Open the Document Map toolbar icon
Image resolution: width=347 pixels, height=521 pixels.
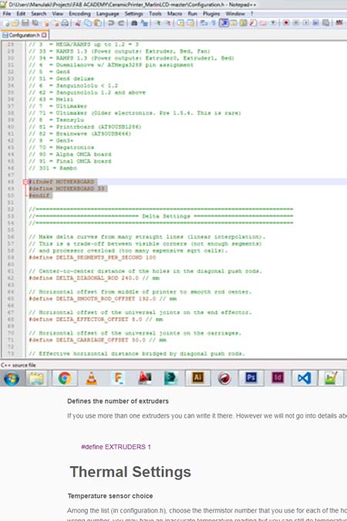pyautogui.click(x=244, y=23)
